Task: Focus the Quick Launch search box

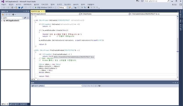Action: [x=157, y=1]
